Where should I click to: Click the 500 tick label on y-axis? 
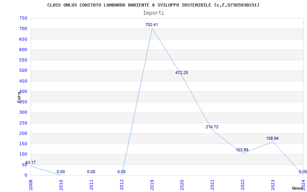[23, 71]
